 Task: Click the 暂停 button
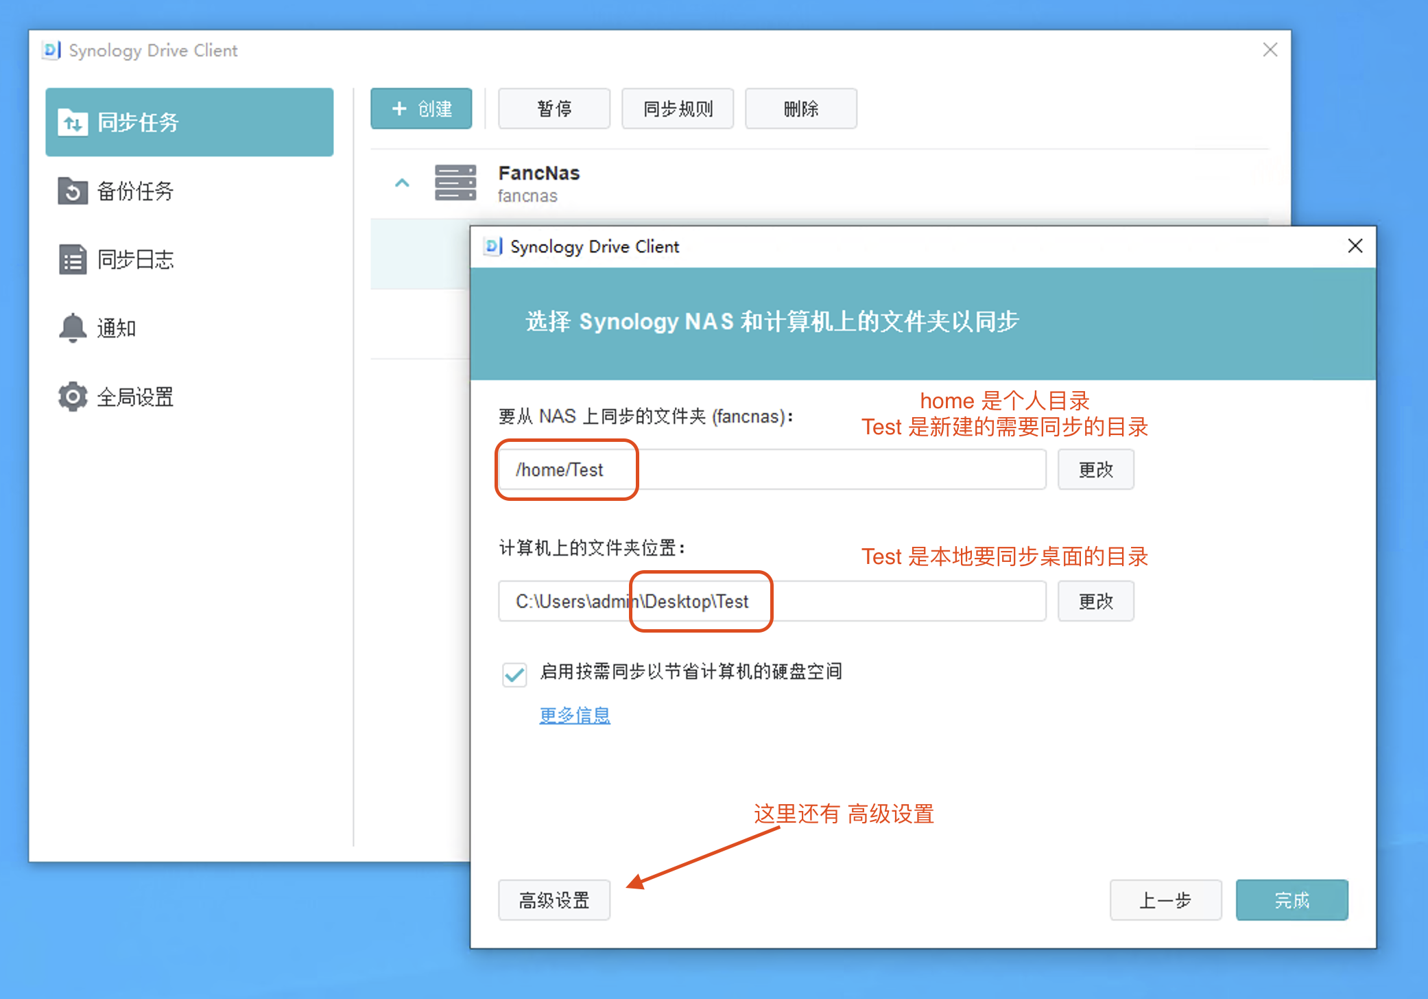pos(554,108)
